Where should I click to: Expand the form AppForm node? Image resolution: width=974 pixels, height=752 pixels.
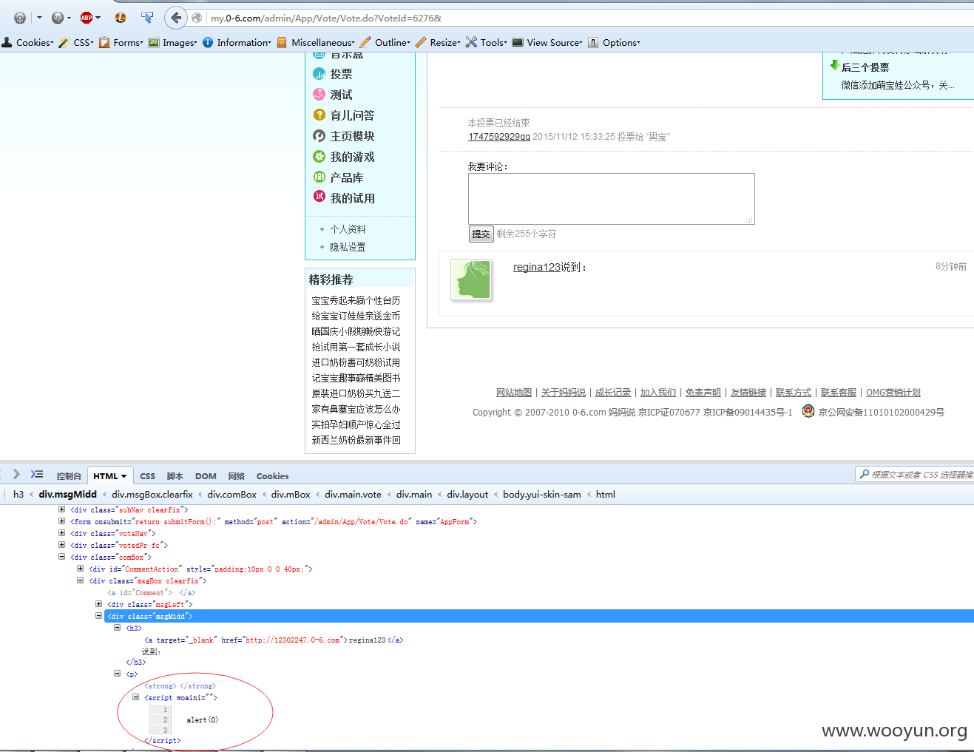pos(62,521)
